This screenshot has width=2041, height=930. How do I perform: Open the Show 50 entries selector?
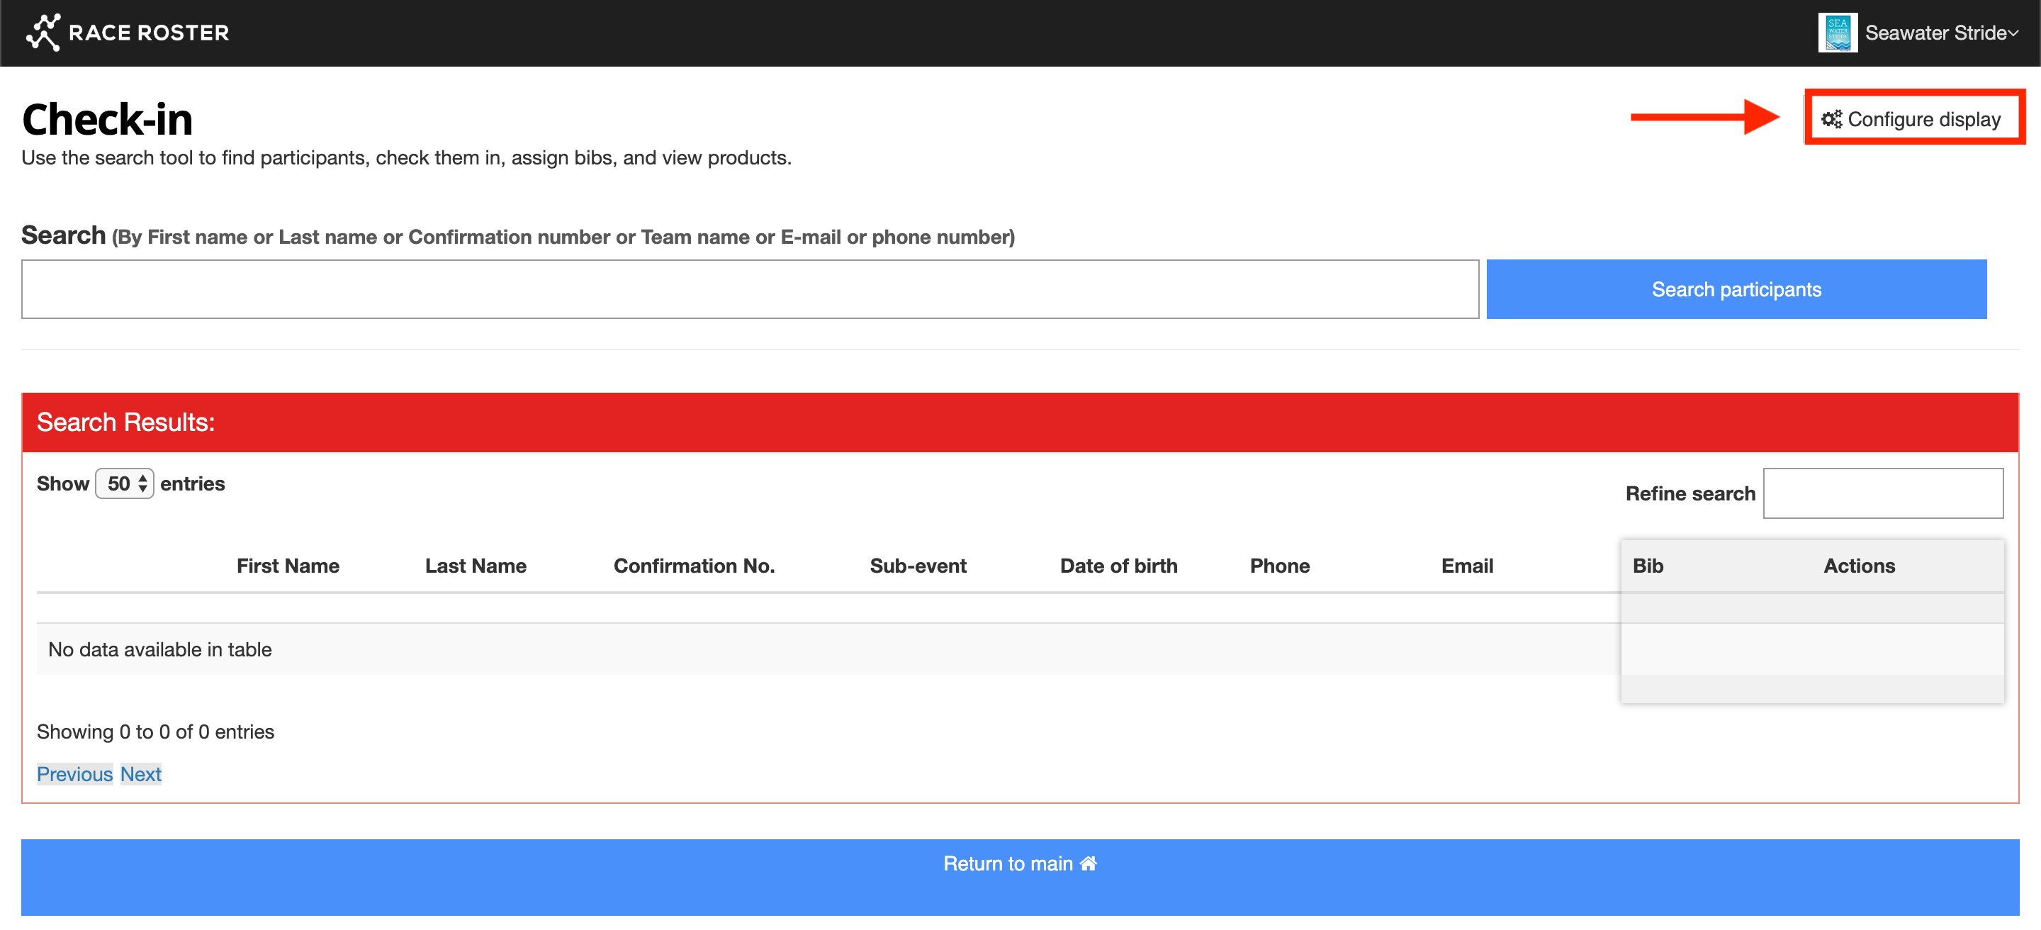(x=125, y=483)
